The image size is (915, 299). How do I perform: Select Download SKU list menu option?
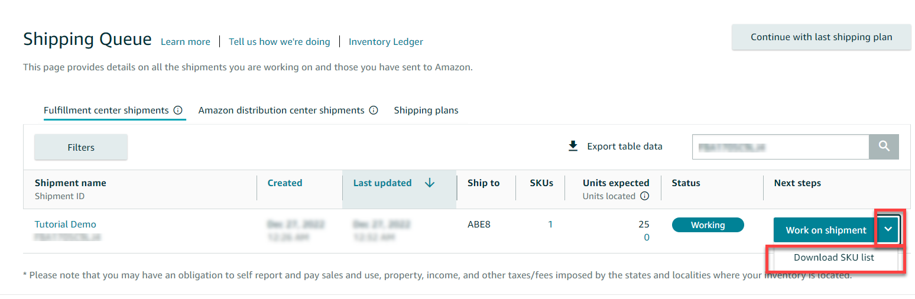(x=834, y=258)
